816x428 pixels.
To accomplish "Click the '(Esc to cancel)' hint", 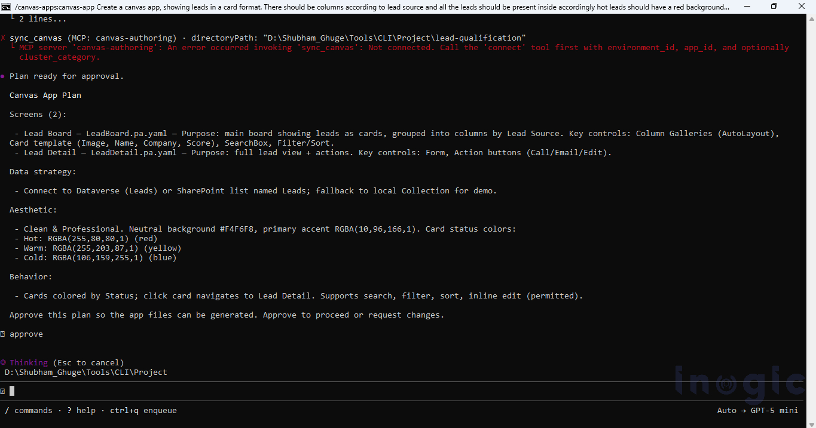I will (x=88, y=363).
